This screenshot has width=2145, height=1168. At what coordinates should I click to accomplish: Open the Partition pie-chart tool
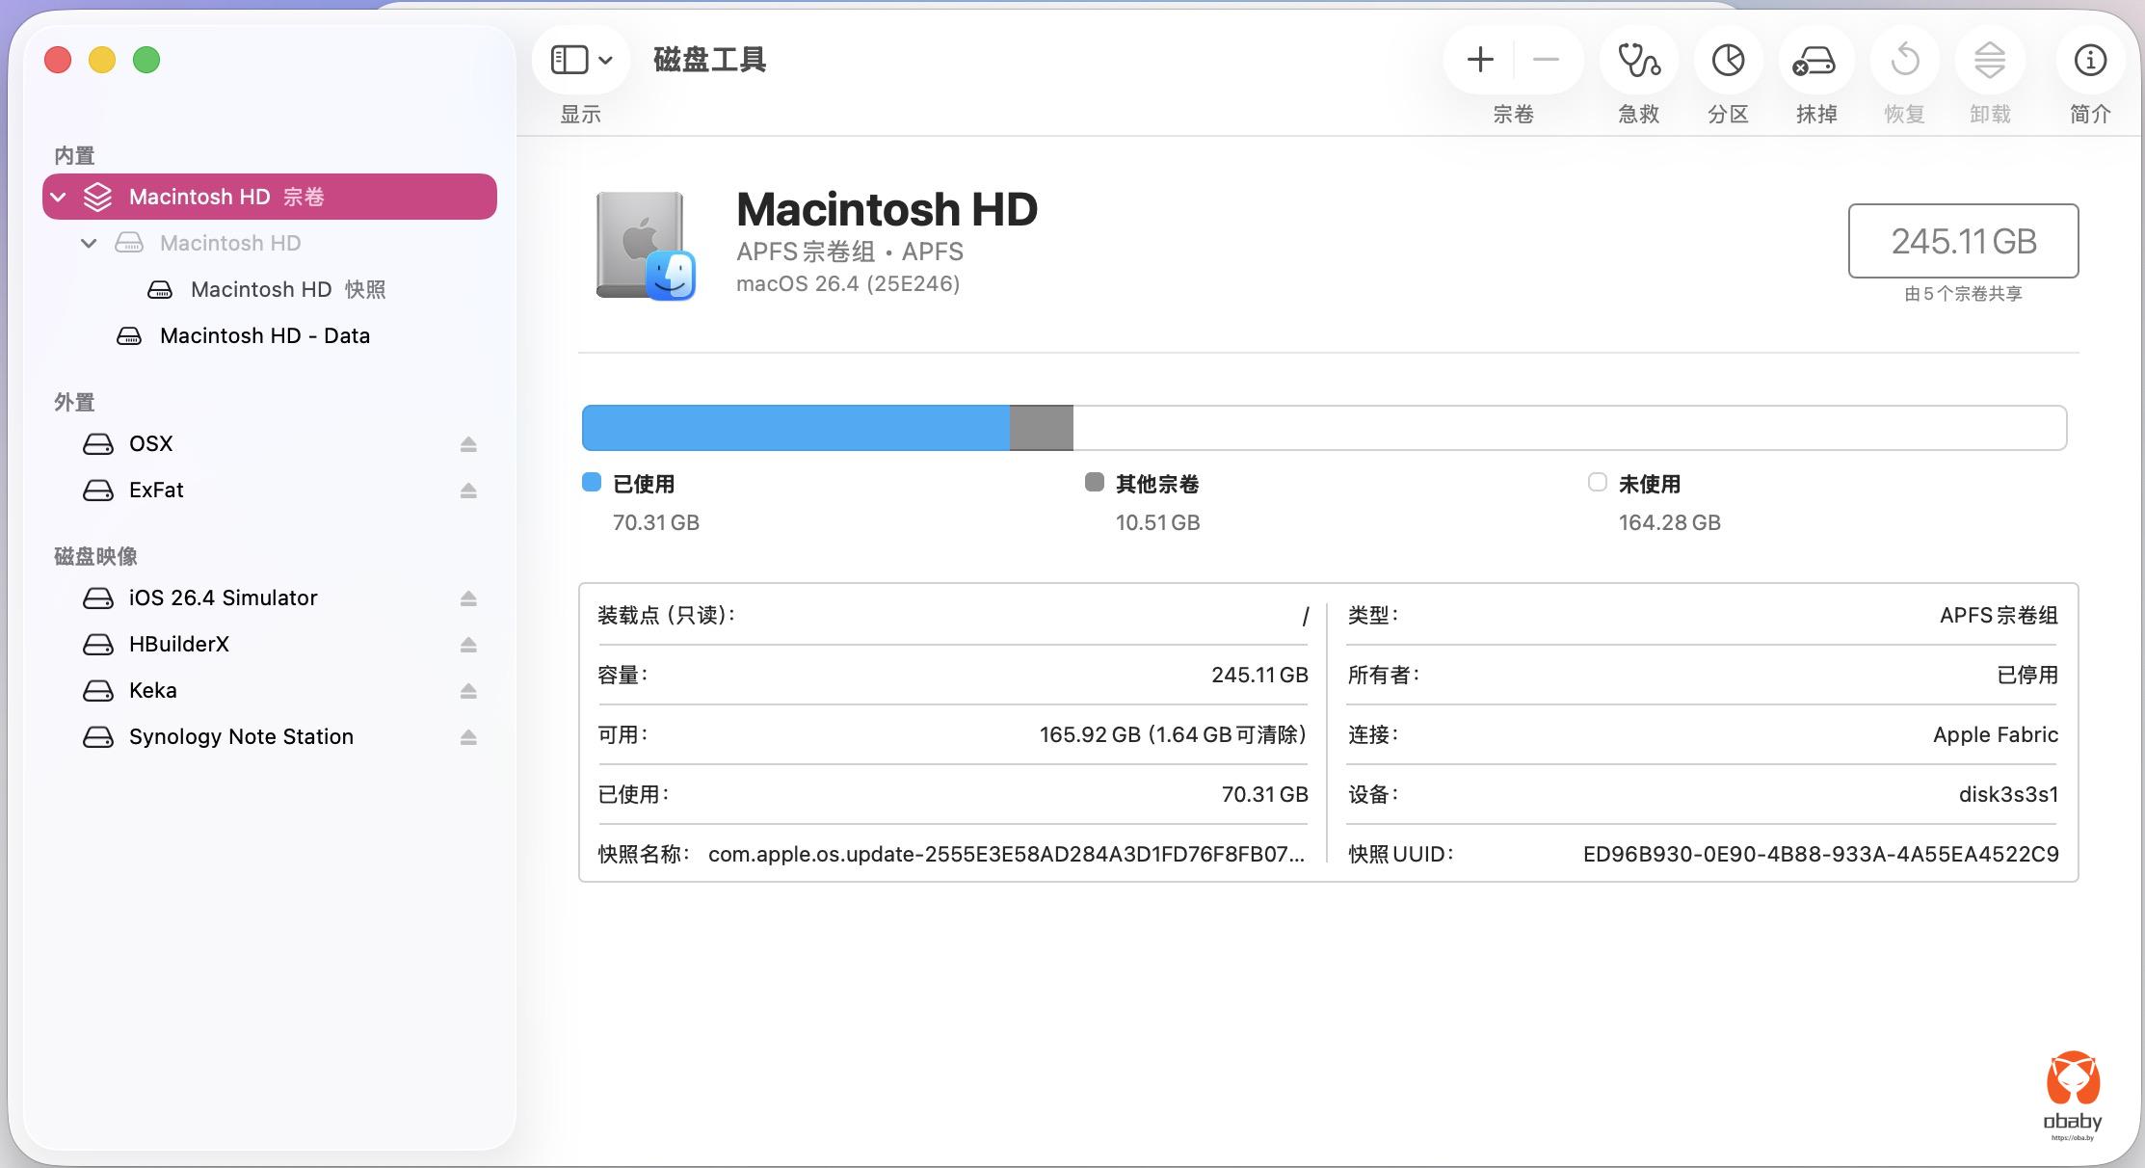coord(1728,61)
